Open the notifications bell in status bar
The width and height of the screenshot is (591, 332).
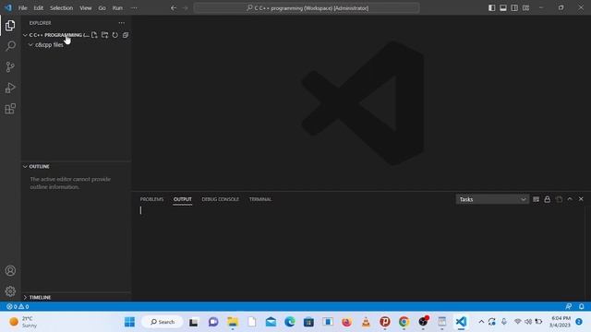[581, 306]
